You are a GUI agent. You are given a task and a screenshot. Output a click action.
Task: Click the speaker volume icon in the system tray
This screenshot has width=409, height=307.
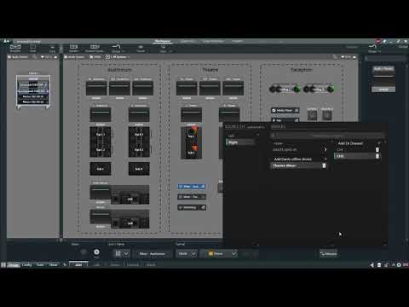tap(372, 265)
